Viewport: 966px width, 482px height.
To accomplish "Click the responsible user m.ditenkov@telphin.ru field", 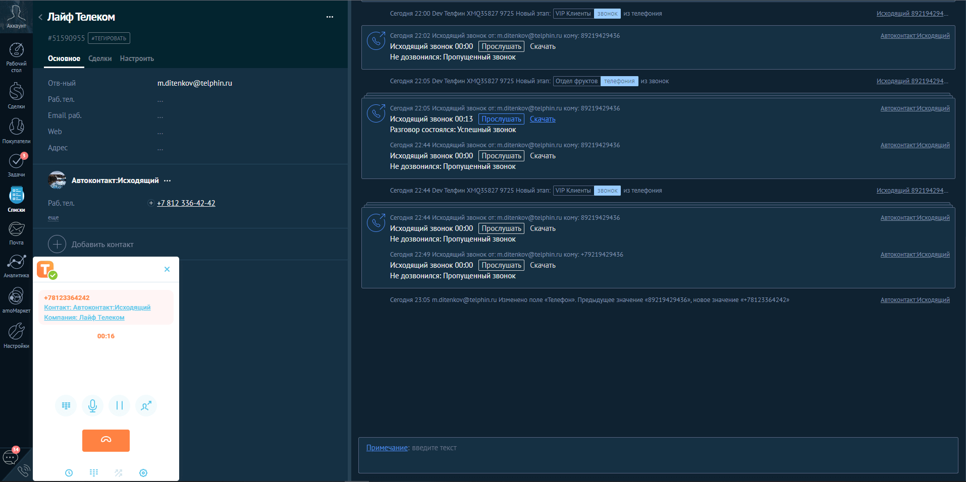I will [x=195, y=83].
